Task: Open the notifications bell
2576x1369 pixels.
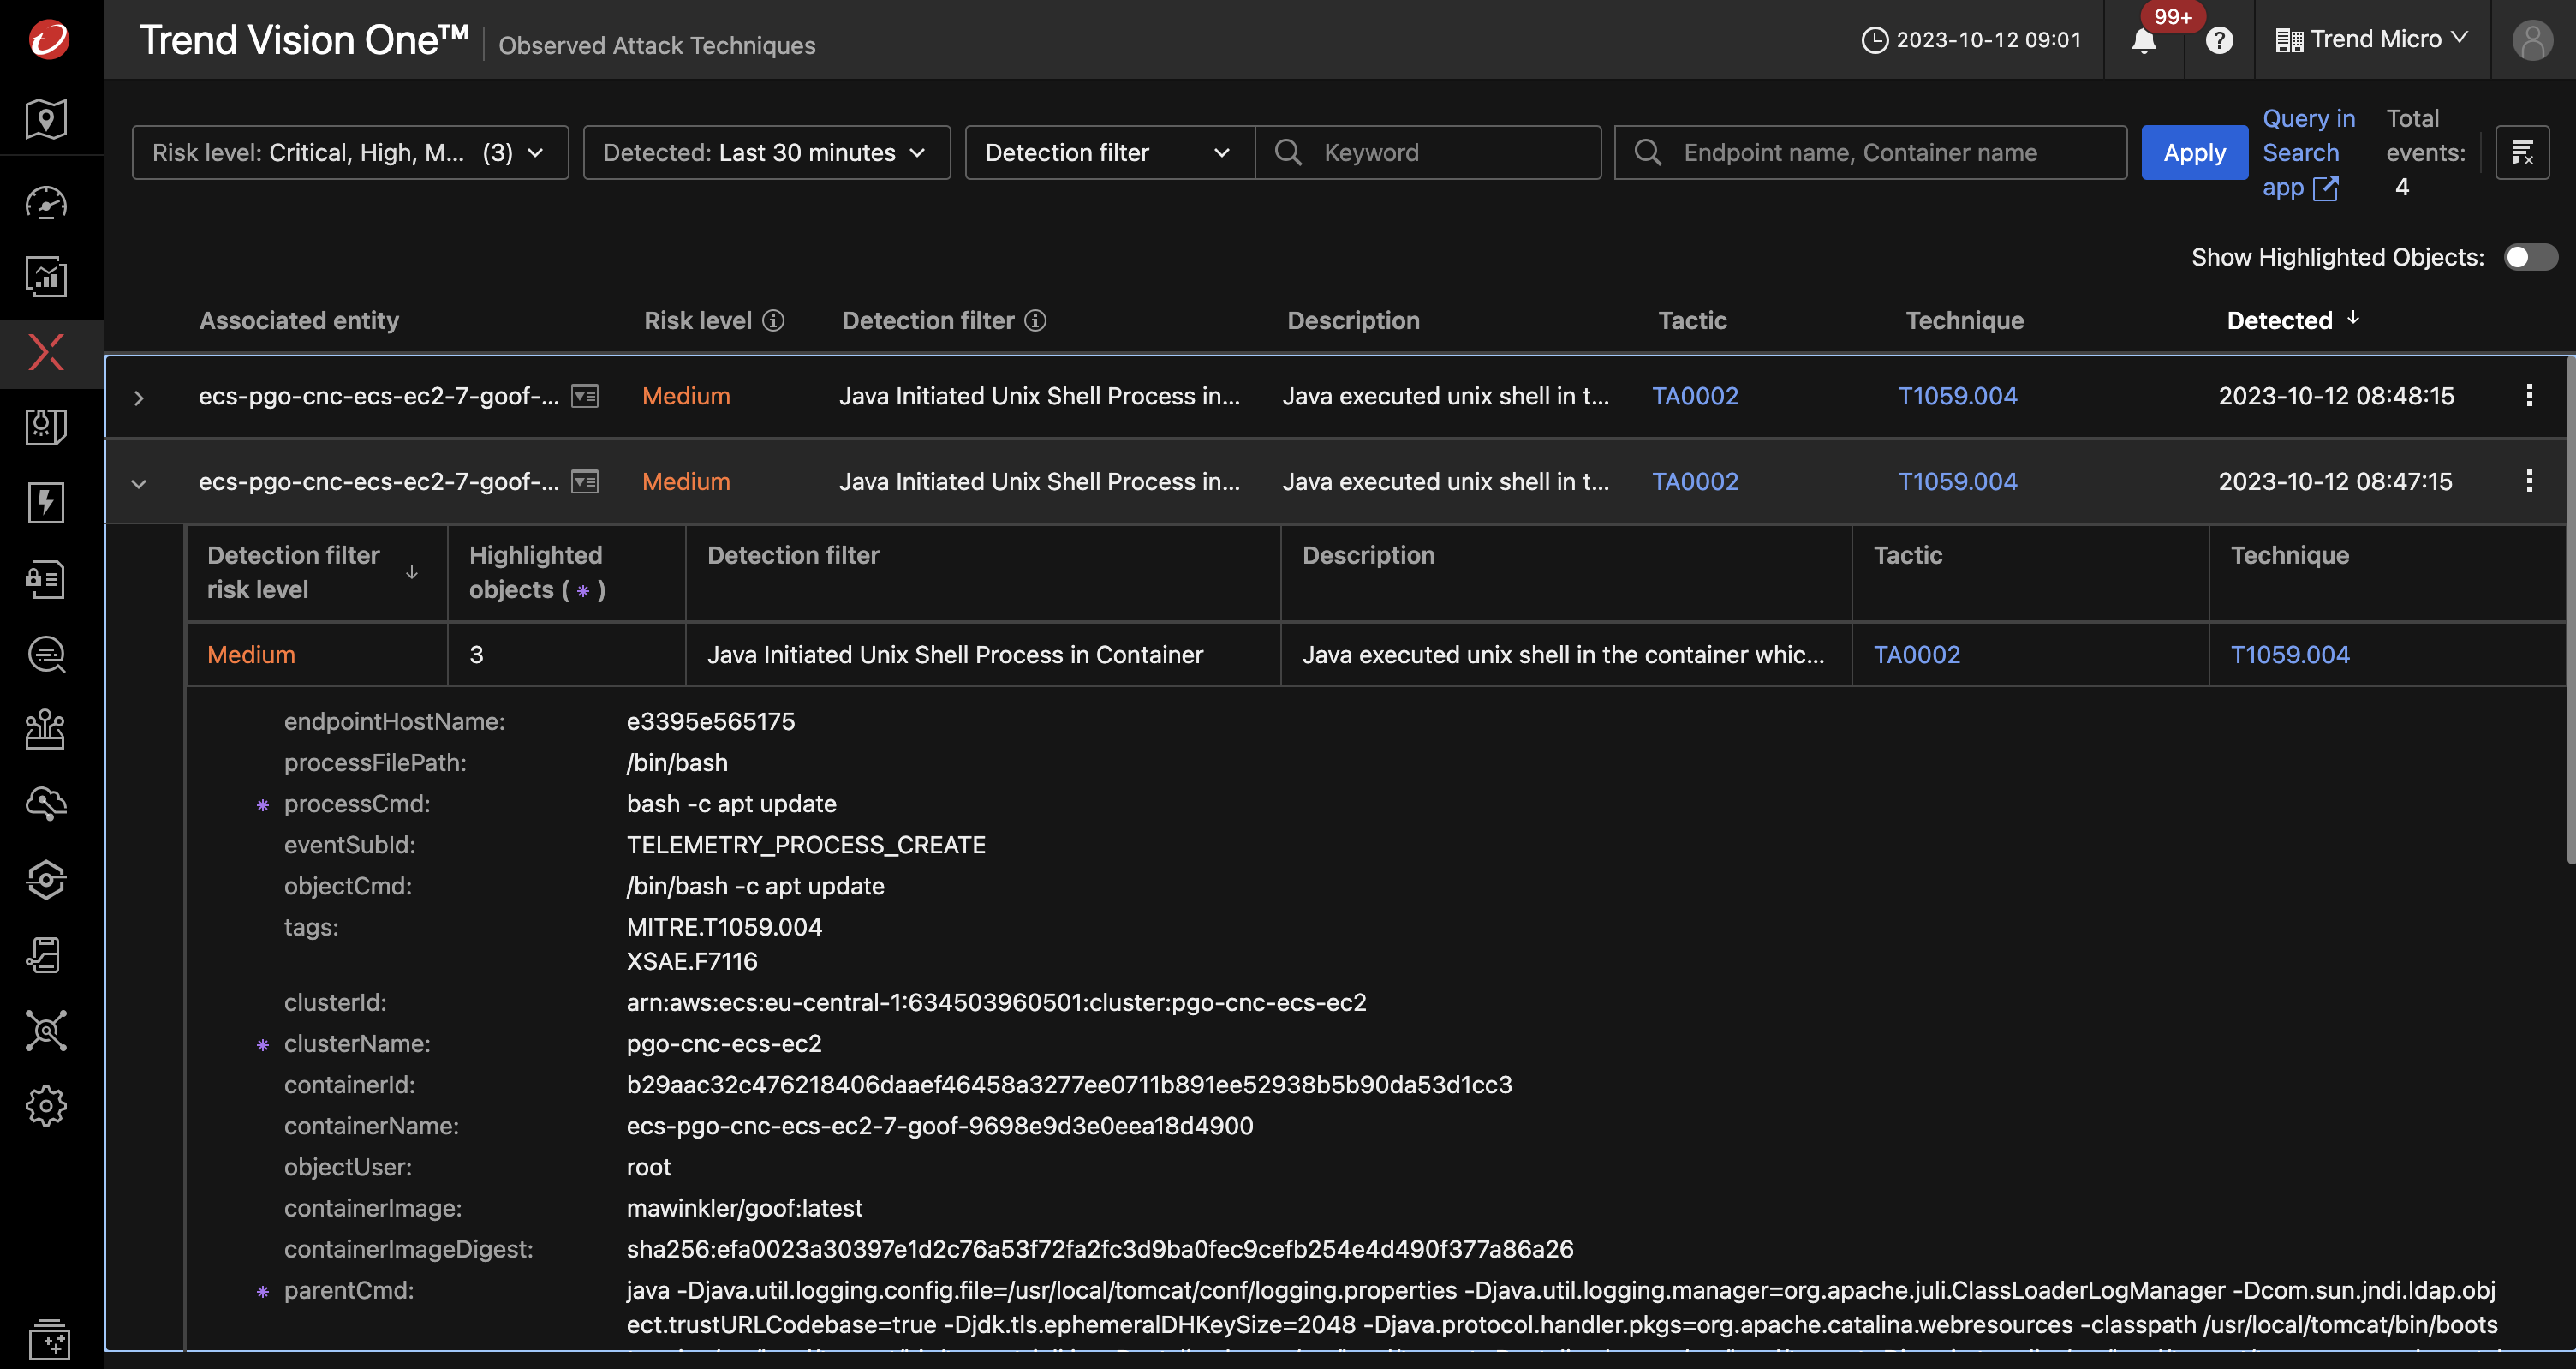Action: pyautogui.click(x=2144, y=41)
